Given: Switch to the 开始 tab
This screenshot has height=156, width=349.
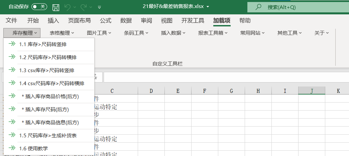Looking at the screenshot, I should [33, 21].
